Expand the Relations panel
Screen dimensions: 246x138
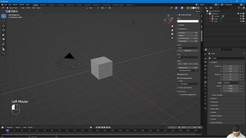(213, 99)
